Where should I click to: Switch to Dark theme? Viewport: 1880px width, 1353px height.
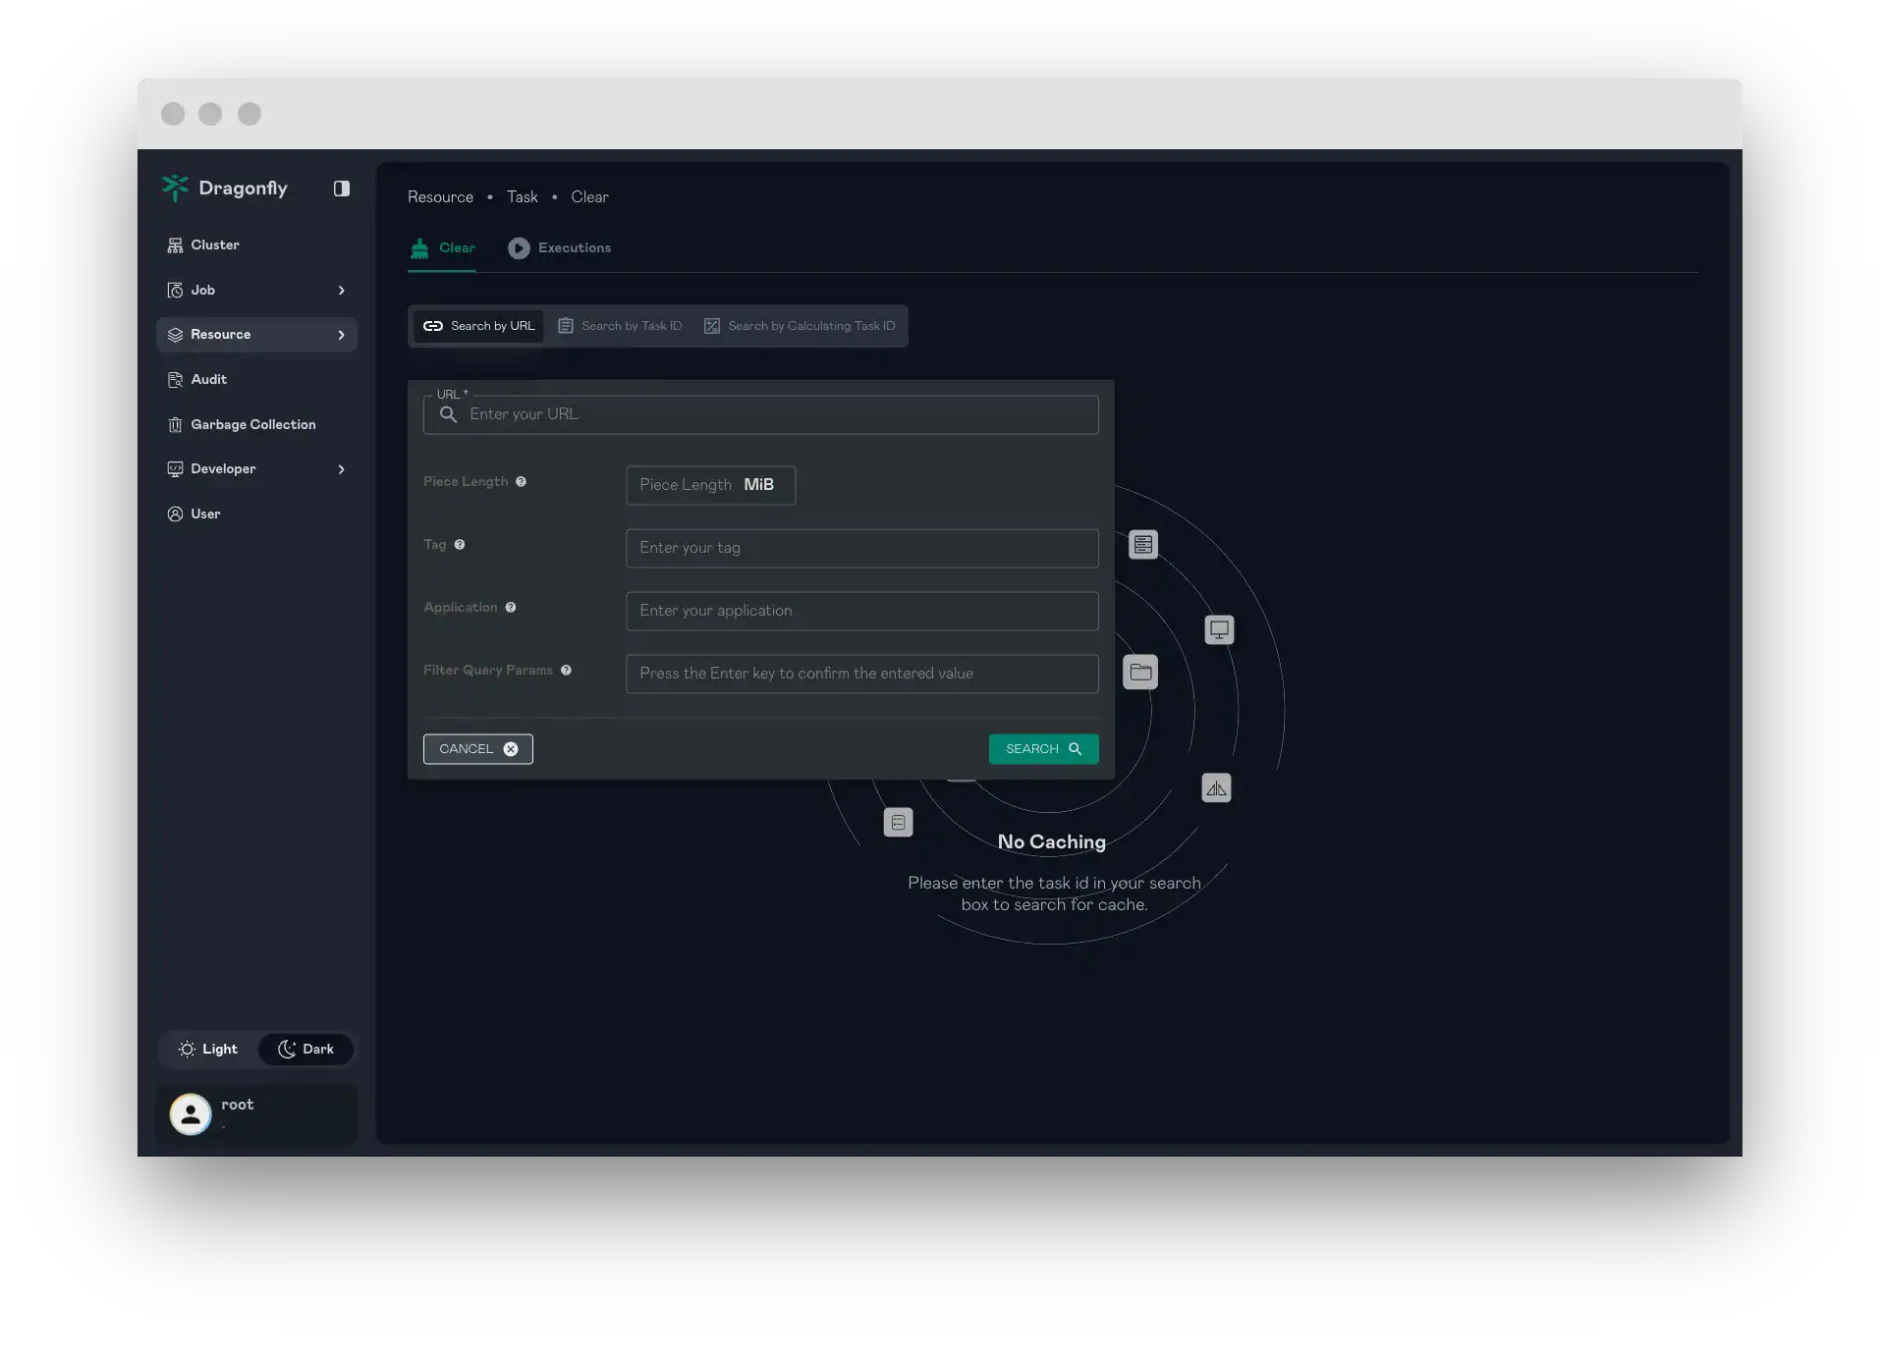[305, 1049]
